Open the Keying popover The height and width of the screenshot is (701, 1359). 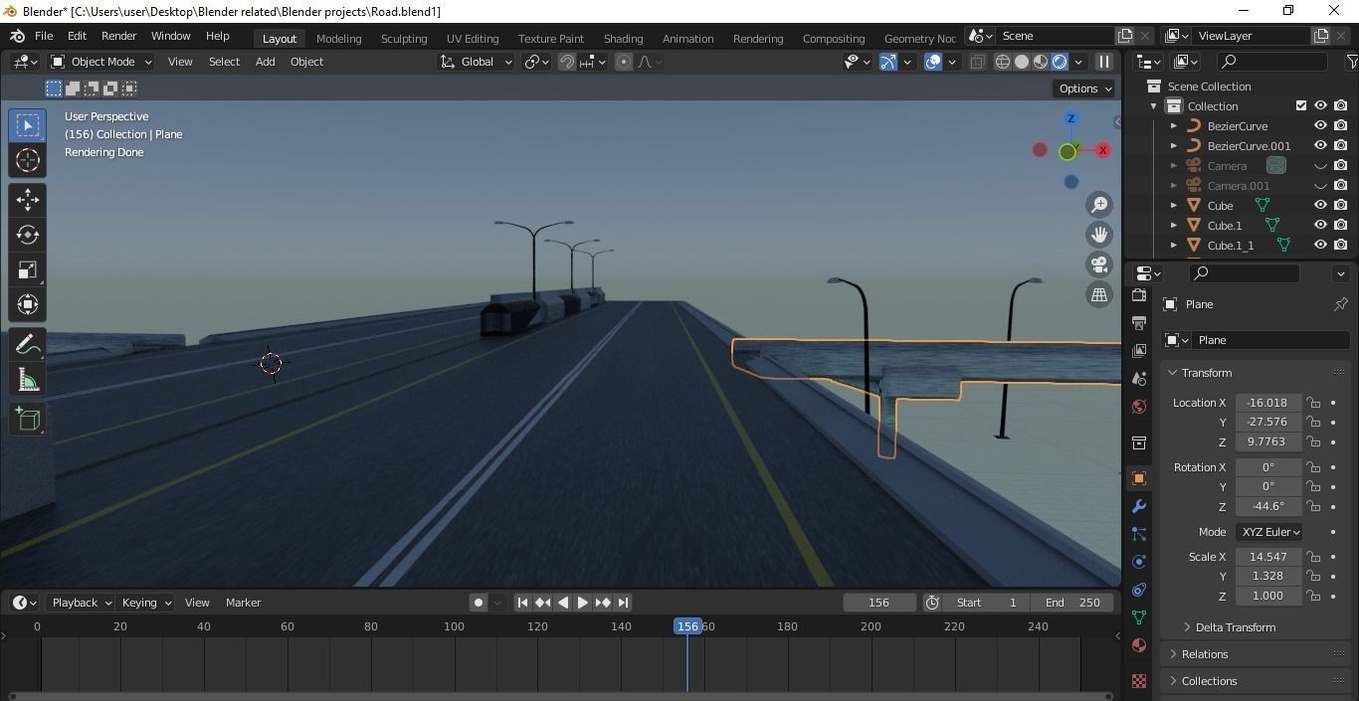pos(145,603)
